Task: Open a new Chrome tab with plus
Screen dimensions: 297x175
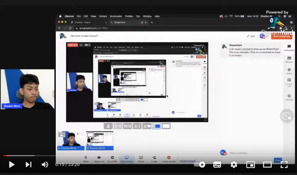Action: point(152,22)
